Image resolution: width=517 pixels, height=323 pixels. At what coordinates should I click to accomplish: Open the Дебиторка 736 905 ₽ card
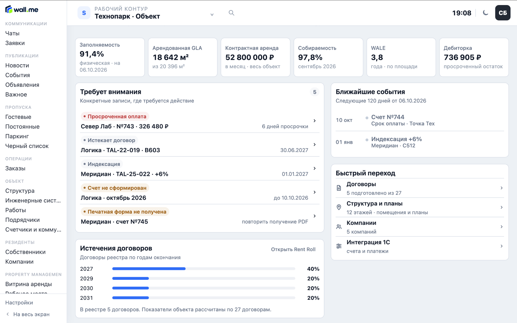coord(474,57)
